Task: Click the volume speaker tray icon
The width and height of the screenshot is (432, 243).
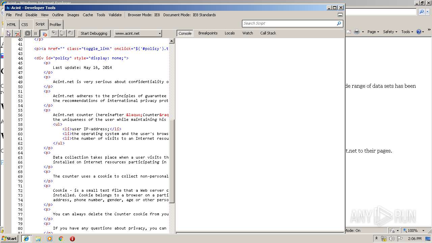Action: pos(391,239)
